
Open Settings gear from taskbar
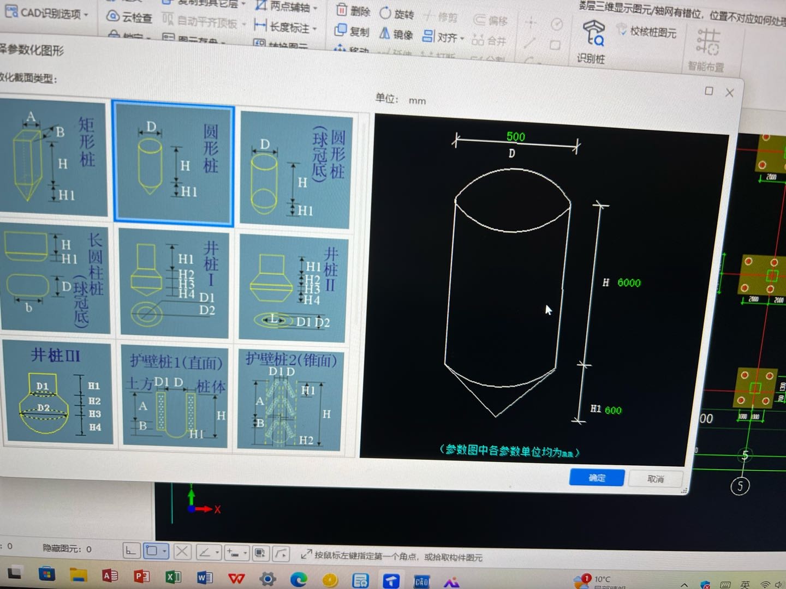267,579
